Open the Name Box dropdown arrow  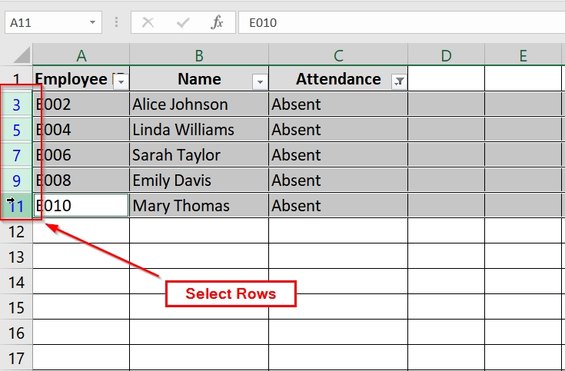(92, 23)
